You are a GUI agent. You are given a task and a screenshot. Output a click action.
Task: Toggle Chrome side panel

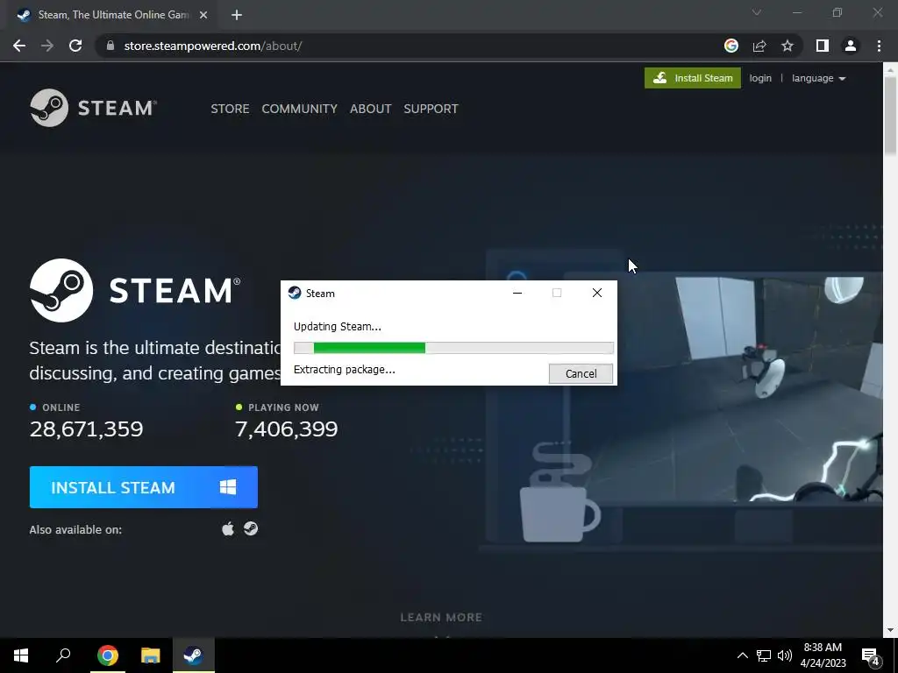pos(823,46)
